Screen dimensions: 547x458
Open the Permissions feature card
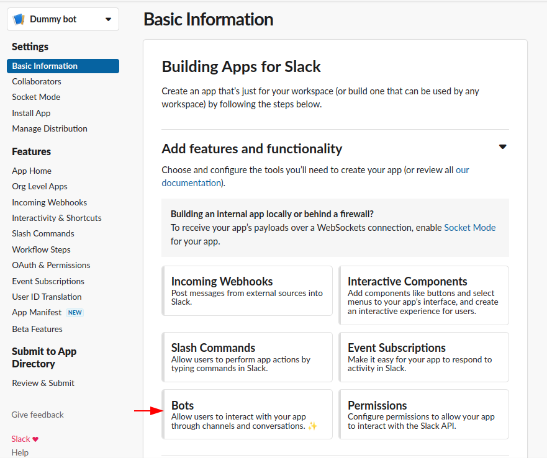(x=423, y=414)
